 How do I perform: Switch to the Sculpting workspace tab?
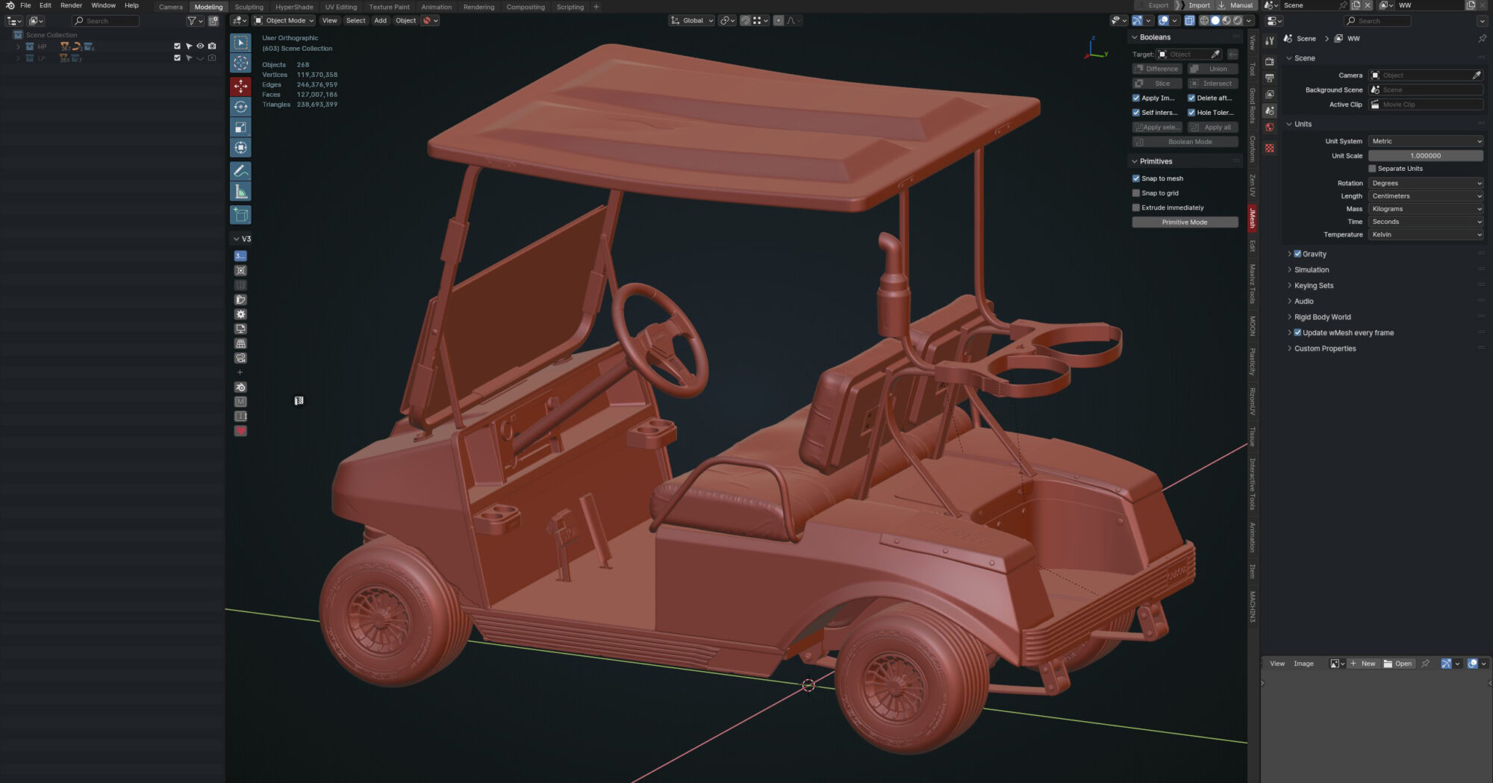(249, 7)
